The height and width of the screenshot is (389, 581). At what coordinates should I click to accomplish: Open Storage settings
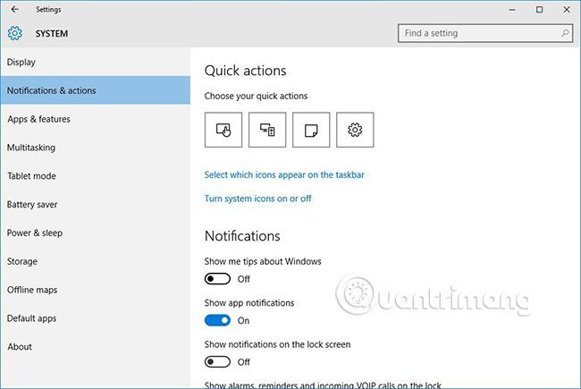pyautogui.click(x=96, y=261)
